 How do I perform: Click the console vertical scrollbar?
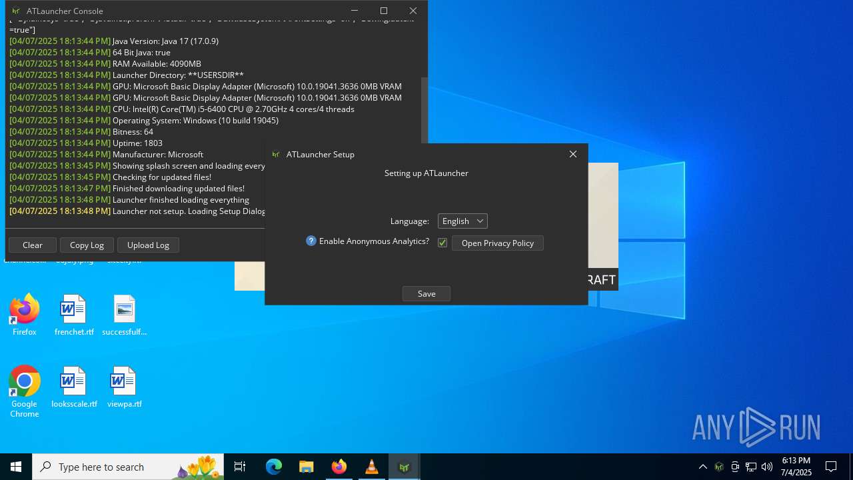pos(424,110)
